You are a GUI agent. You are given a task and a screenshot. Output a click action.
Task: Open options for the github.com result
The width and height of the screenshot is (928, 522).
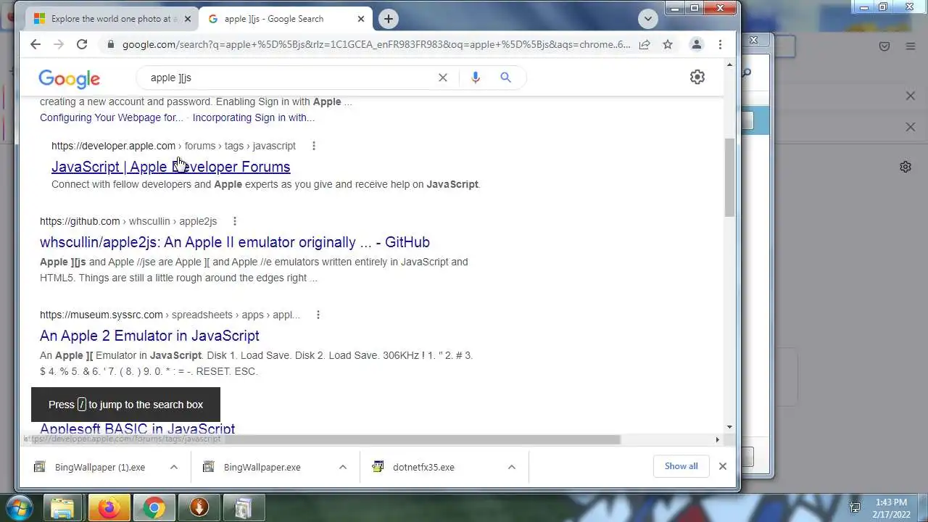tap(235, 221)
